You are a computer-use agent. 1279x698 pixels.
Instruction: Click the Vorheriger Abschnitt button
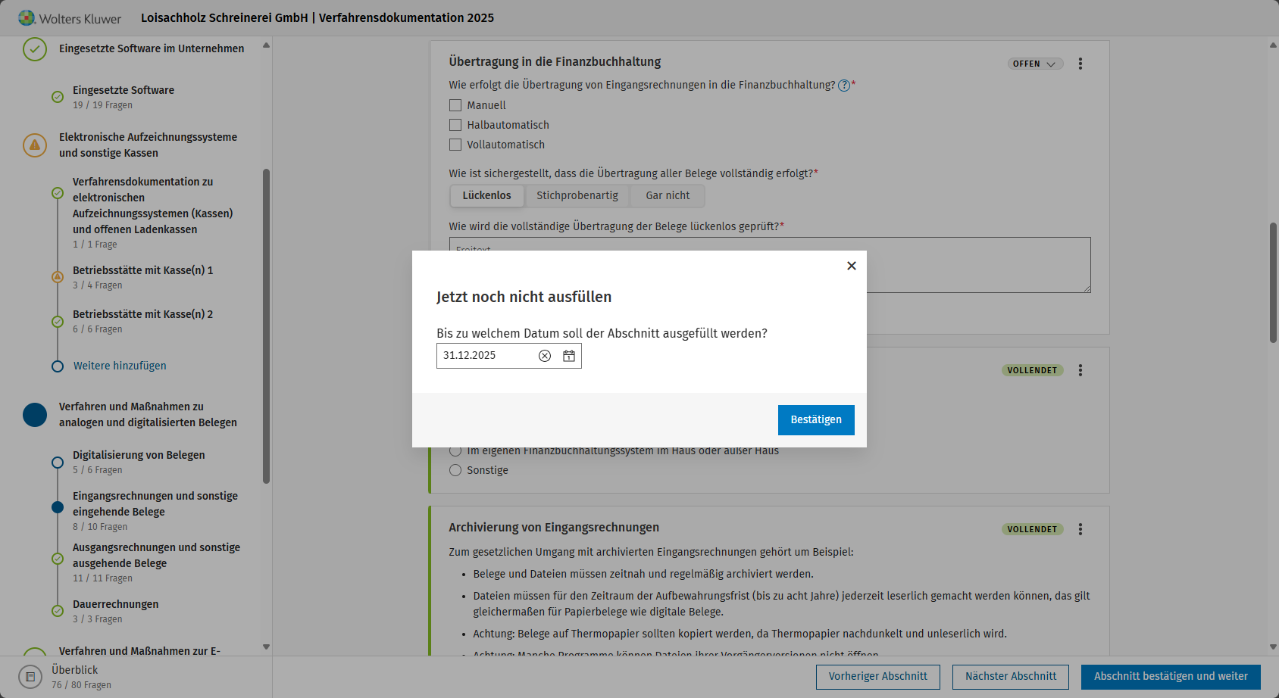[x=878, y=677]
